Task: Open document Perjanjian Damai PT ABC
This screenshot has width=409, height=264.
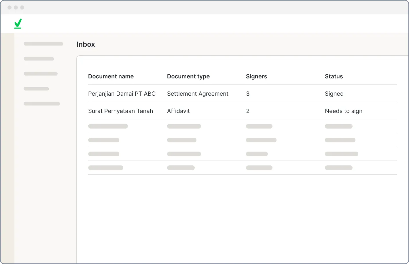Action: click(122, 94)
